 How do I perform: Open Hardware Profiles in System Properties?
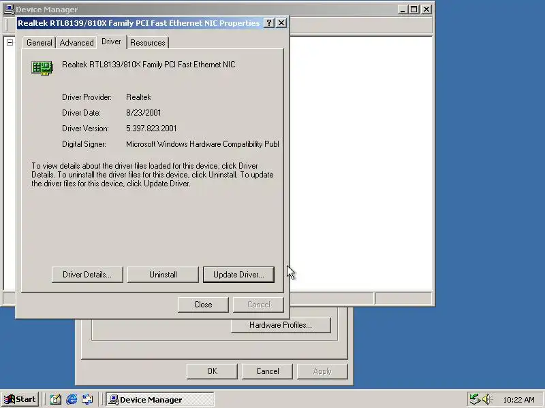[x=281, y=325]
